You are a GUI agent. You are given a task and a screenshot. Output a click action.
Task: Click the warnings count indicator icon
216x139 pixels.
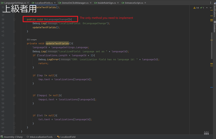[194, 8]
